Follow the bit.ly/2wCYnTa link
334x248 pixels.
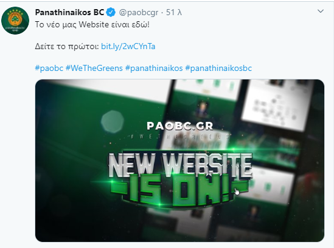pyautogui.click(x=128, y=46)
